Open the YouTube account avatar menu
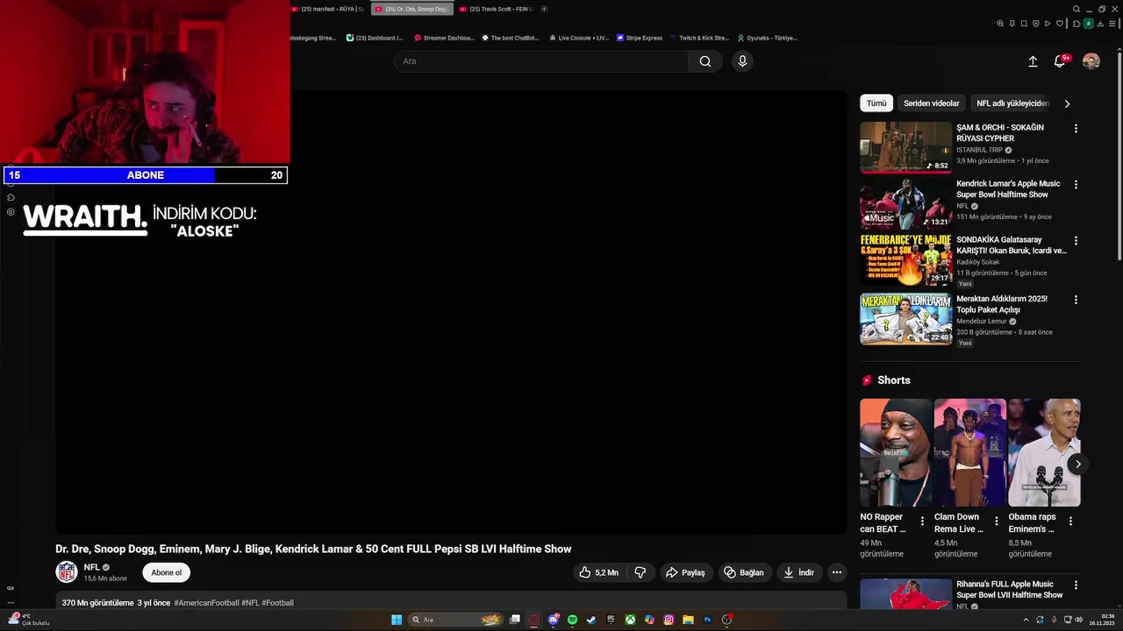Image resolution: width=1123 pixels, height=631 pixels. point(1091,61)
